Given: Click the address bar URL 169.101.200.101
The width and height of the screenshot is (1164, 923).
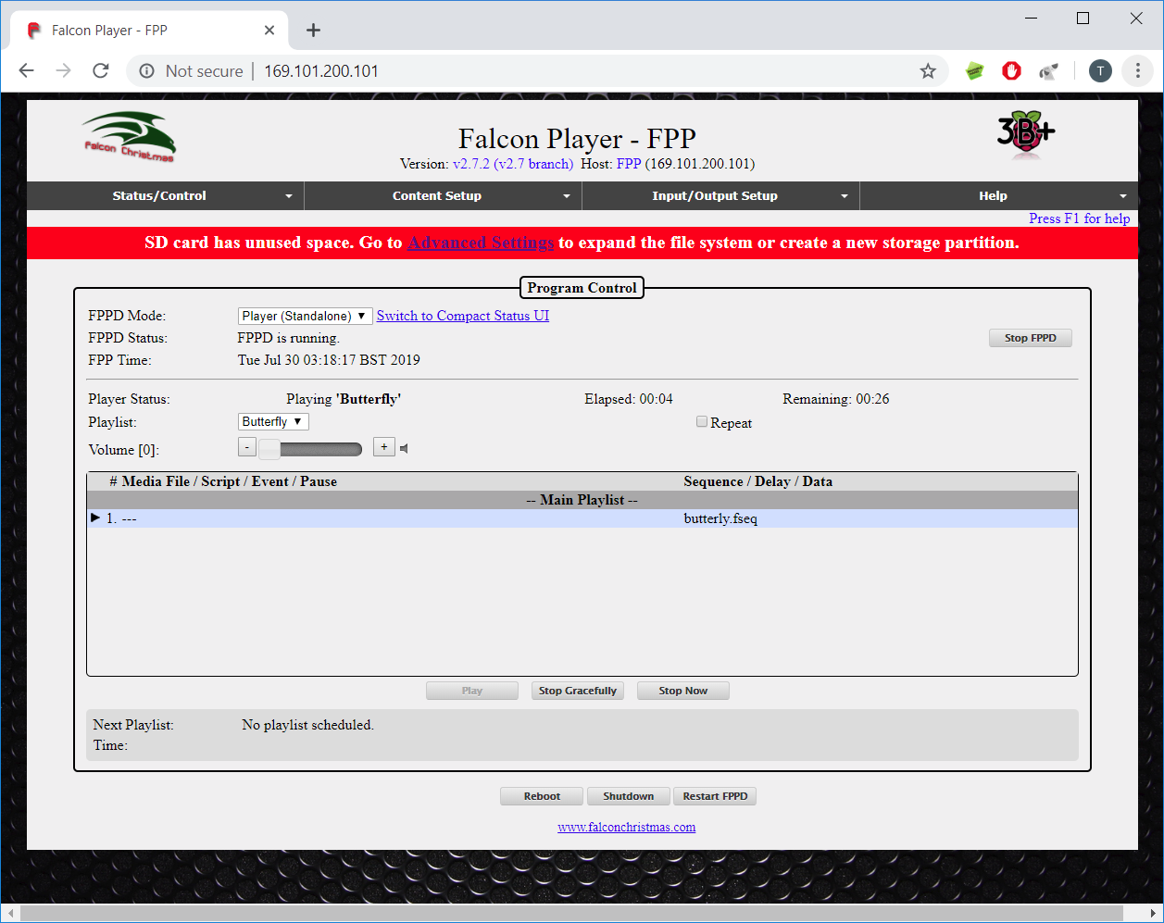Looking at the screenshot, I should 321,71.
